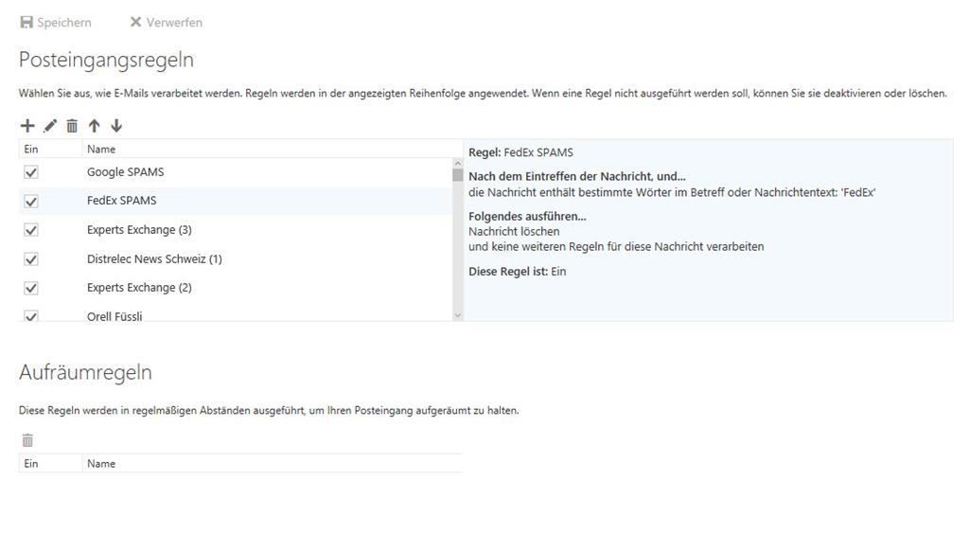
Task: Click the Speichern save button
Action: 56,23
